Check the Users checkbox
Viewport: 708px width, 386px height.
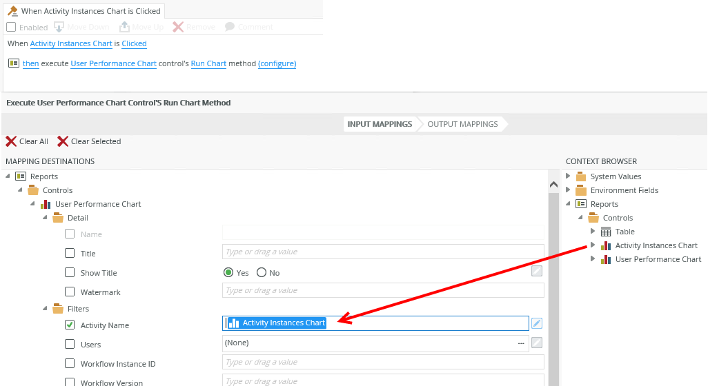click(70, 344)
